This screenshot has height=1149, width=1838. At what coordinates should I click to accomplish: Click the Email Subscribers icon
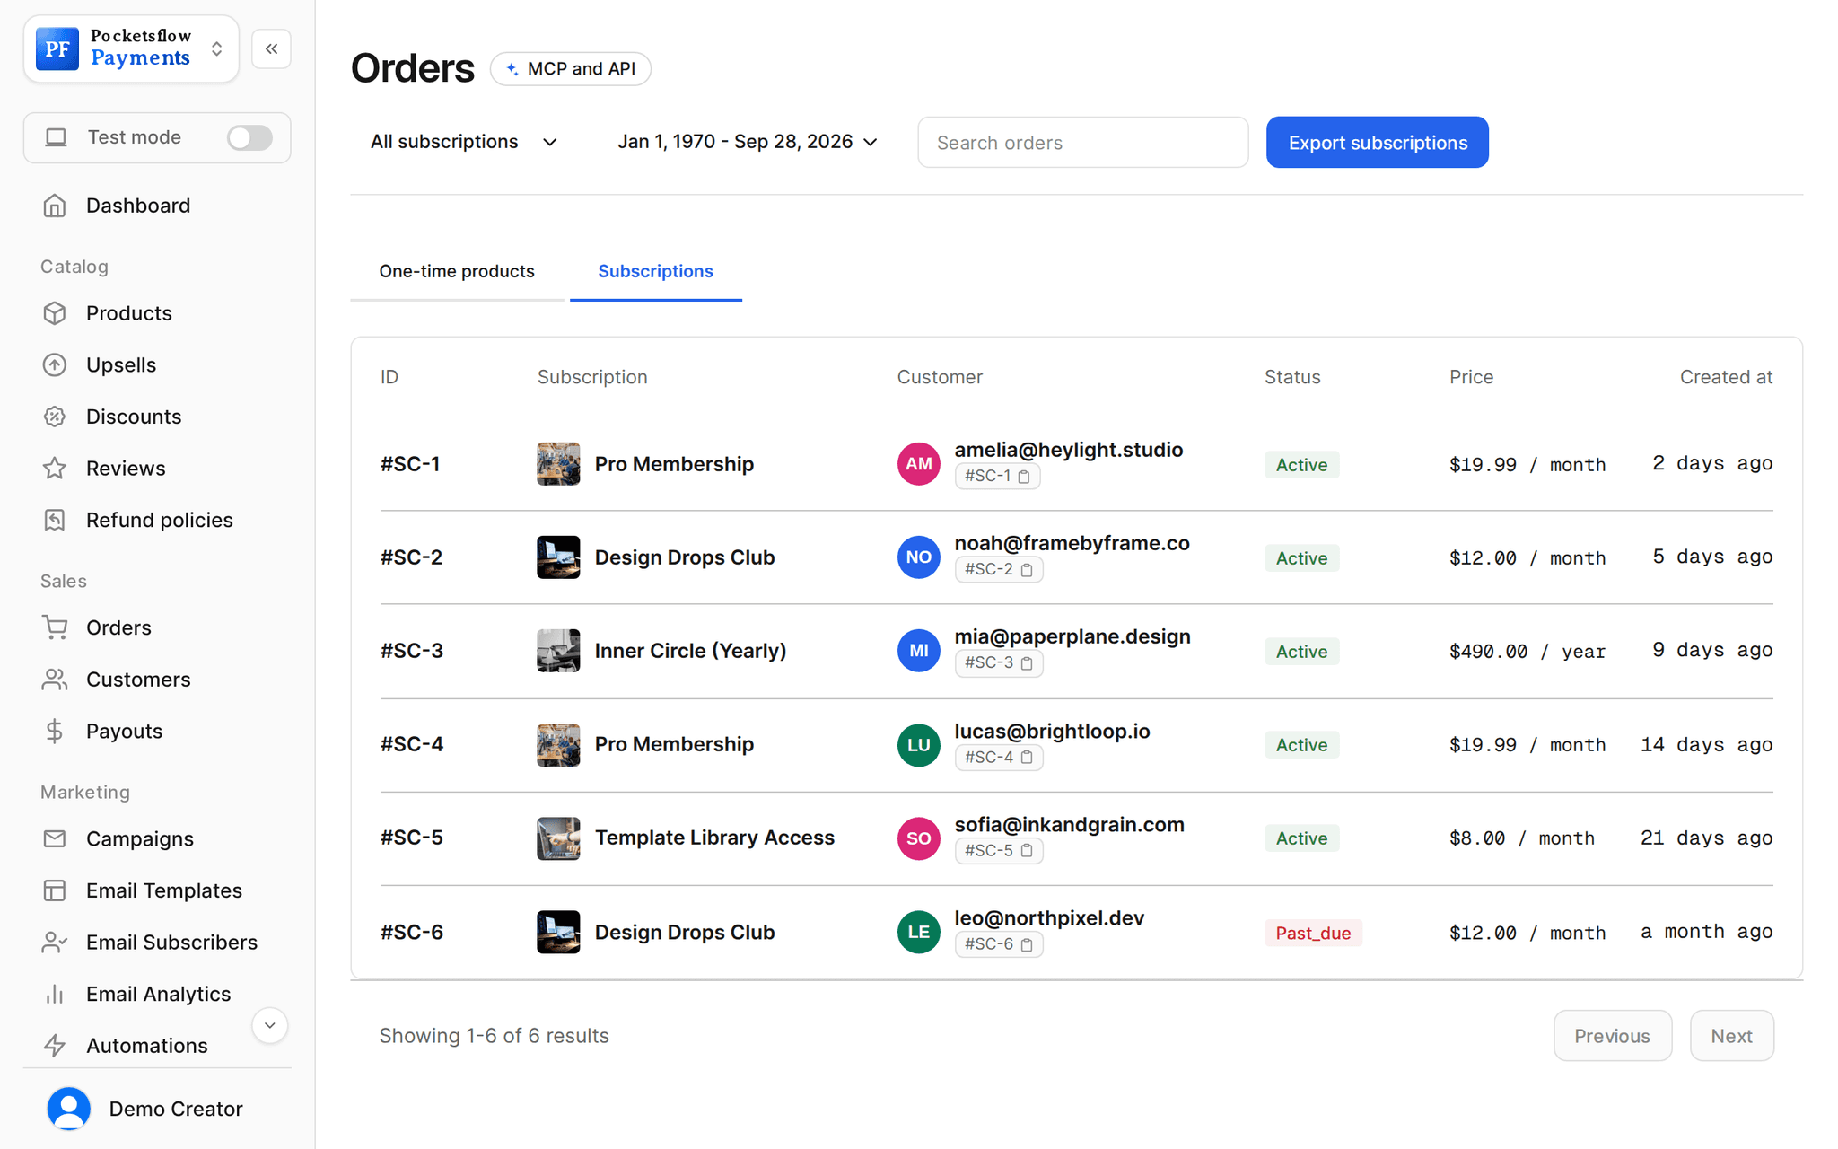coord(55,943)
